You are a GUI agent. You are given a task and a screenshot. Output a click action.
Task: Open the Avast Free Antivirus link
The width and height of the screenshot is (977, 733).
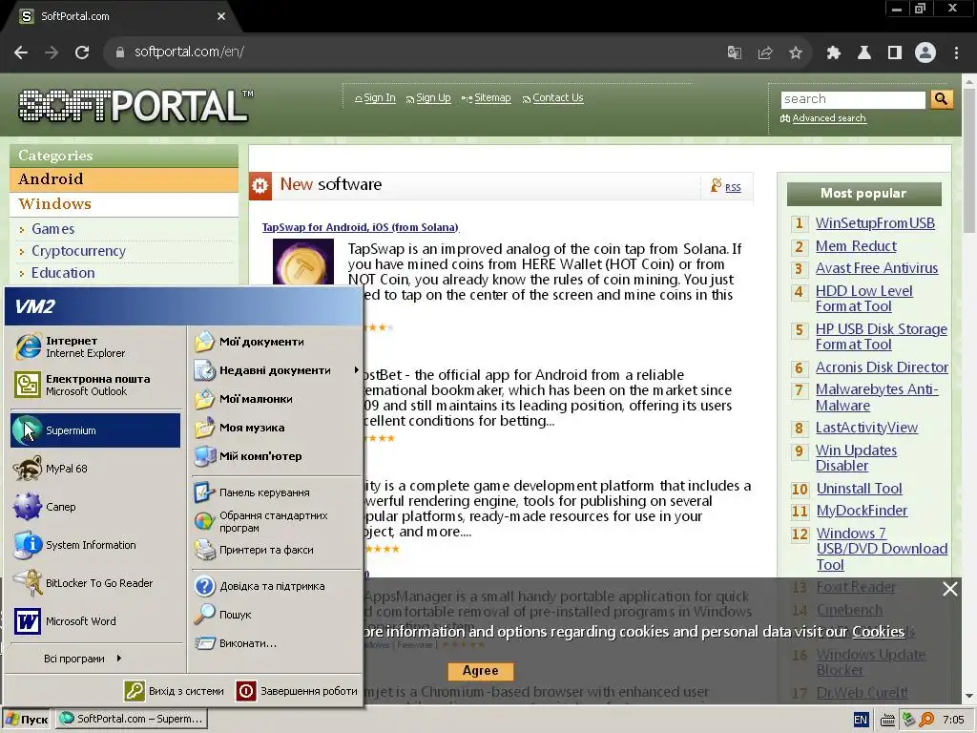877,268
